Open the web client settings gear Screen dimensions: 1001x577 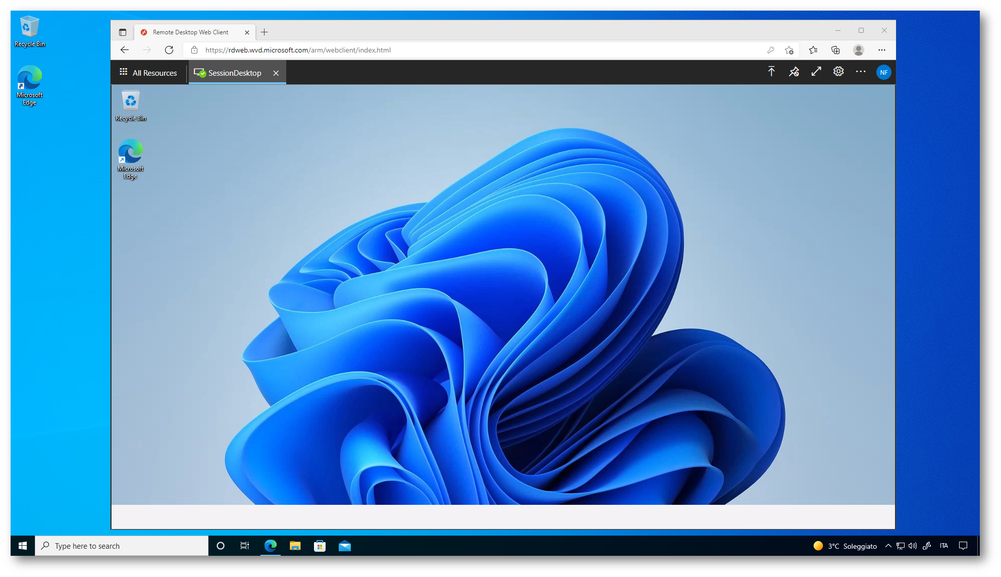[x=838, y=72]
